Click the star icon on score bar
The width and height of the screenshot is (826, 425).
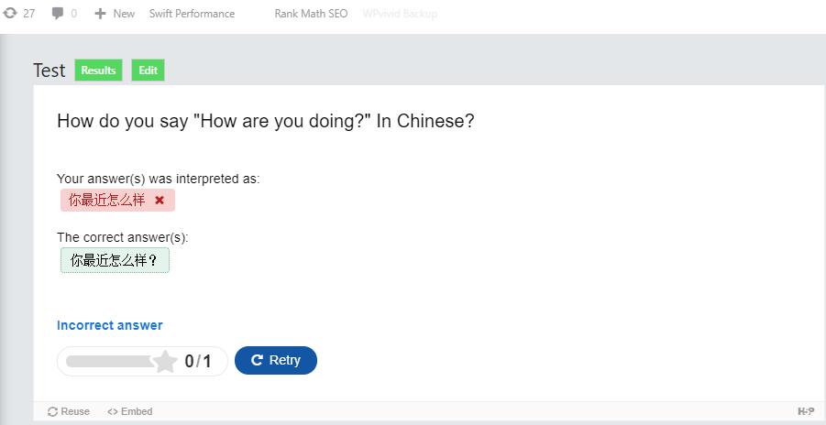click(x=165, y=361)
